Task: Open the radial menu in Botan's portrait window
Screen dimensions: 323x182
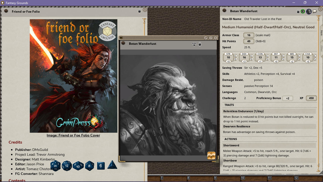Action: coord(211,155)
